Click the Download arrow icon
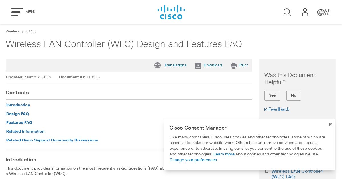The height and width of the screenshot is (179, 342). point(198,66)
